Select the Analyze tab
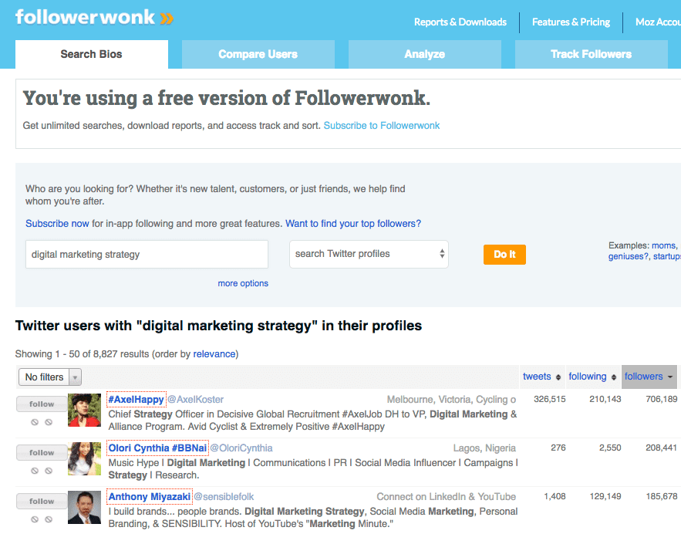This screenshot has height=534, width=681. (424, 54)
